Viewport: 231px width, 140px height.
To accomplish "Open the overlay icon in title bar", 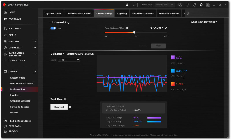I will coord(127,5).
